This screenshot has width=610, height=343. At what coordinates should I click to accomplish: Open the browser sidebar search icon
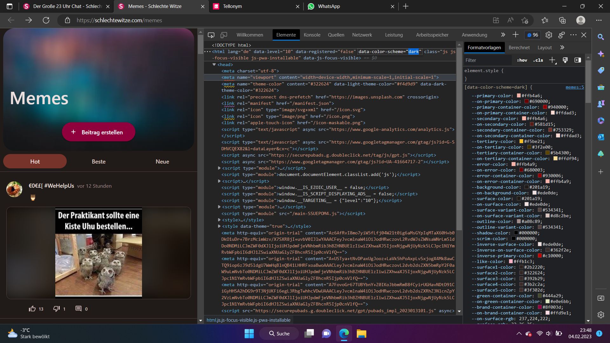coord(600,37)
